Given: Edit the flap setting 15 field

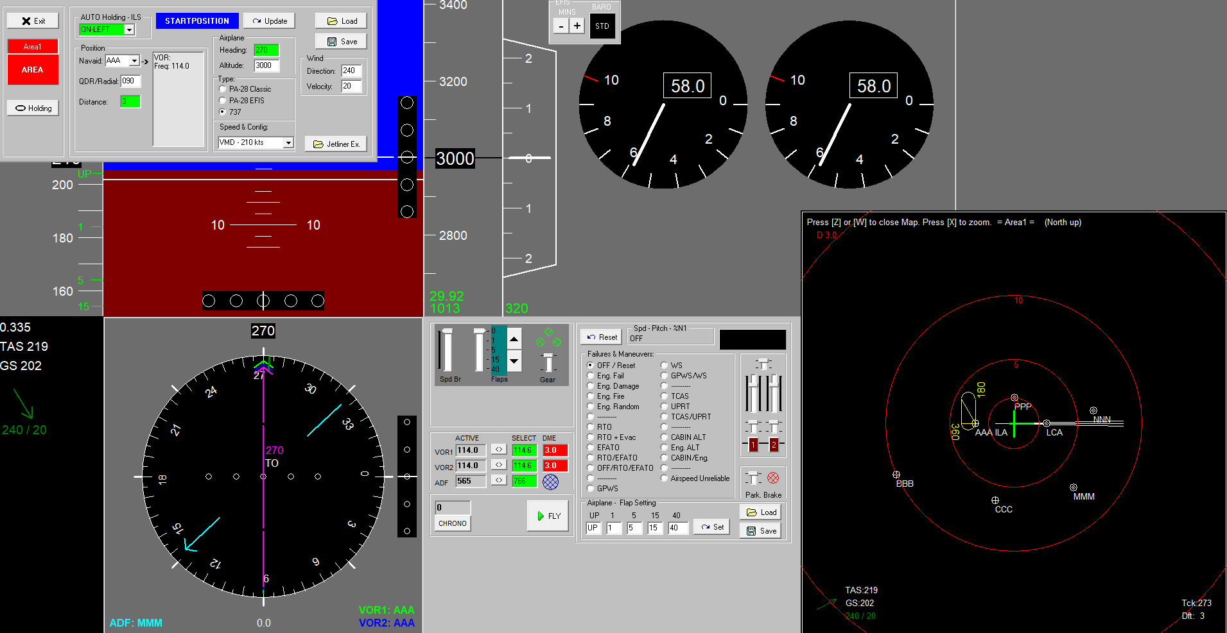Looking at the screenshot, I should click(655, 528).
